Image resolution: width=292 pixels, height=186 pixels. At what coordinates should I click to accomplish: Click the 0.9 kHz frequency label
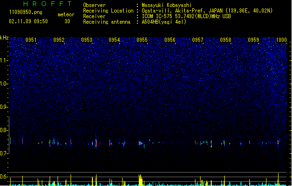[x=4, y=107]
